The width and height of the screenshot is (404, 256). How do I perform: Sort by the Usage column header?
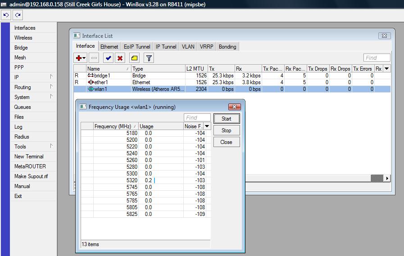tap(161, 126)
